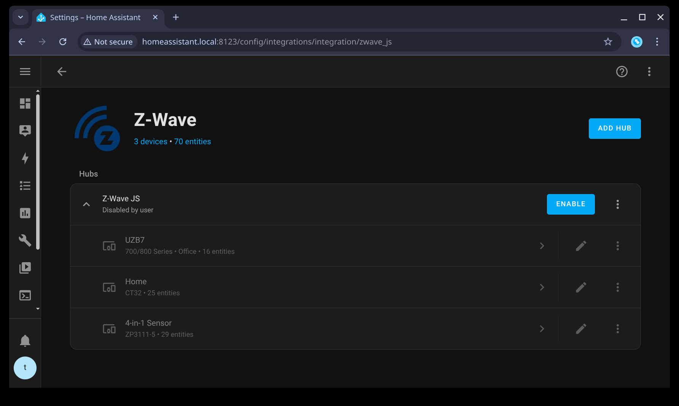Open the Z-Wave JS hub three-dot menu
This screenshot has width=679, height=406.
pyautogui.click(x=618, y=204)
